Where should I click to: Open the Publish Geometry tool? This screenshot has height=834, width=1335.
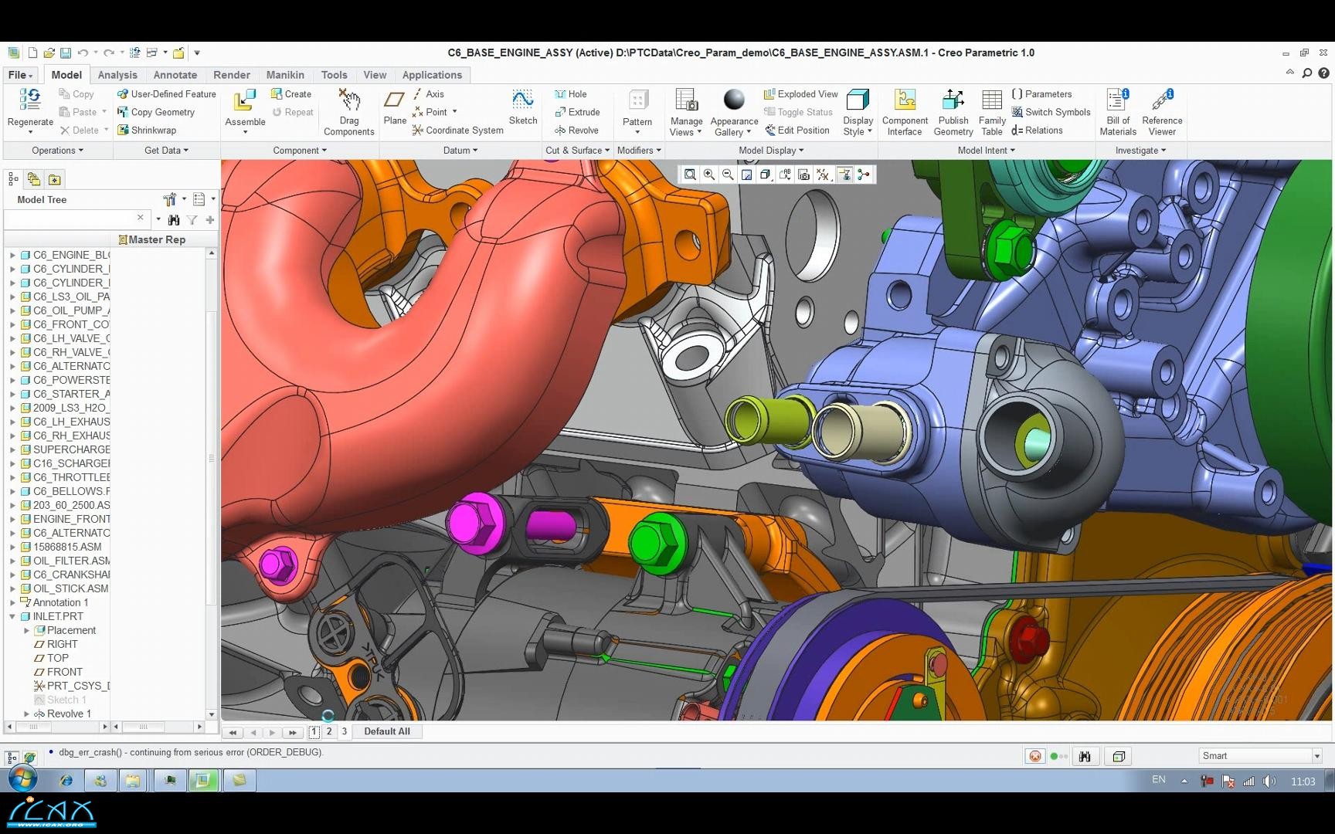(953, 100)
